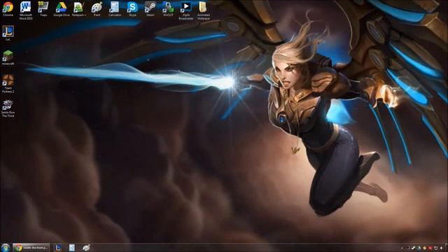Image resolution: width=448 pixels, height=252 pixels.
Task: Select the Fraps desktop icon
Action: 43,8
